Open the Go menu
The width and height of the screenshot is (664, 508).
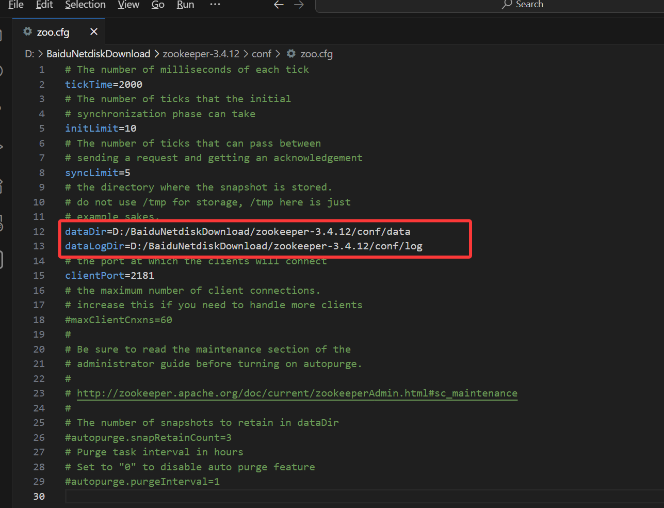pyautogui.click(x=158, y=5)
